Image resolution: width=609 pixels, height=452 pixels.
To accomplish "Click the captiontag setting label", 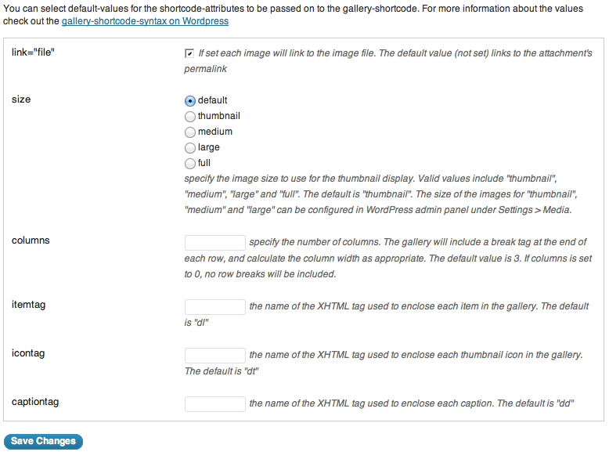I will (x=35, y=402).
